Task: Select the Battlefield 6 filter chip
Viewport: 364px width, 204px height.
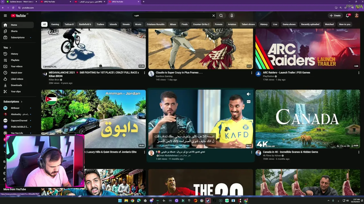Action: pyautogui.click(x=85, y=24)
